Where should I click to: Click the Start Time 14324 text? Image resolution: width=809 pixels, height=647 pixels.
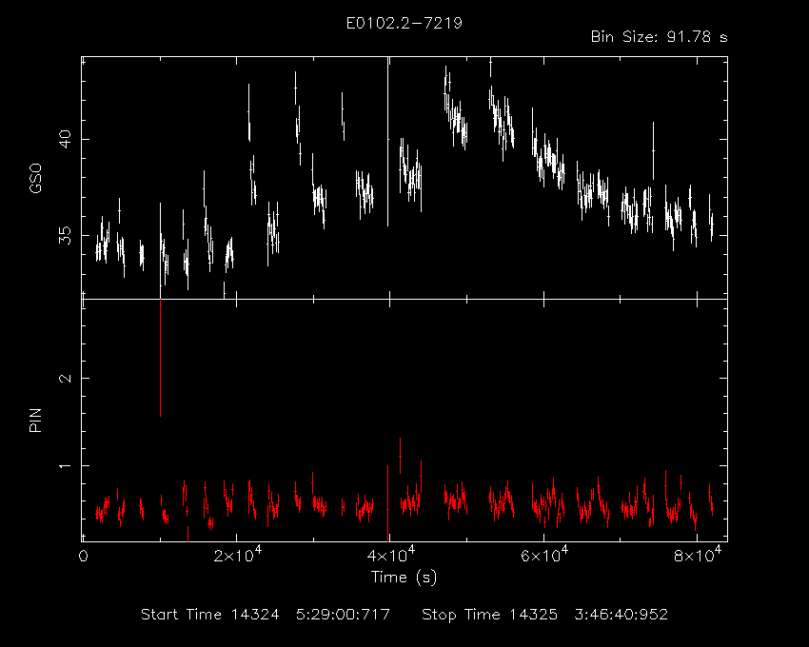[209, 615]
